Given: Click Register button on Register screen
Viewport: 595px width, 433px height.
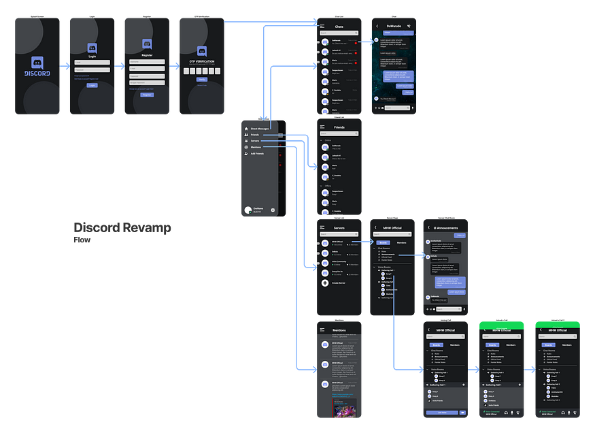Looking at the screenshot, I should [x=147, y=95].
